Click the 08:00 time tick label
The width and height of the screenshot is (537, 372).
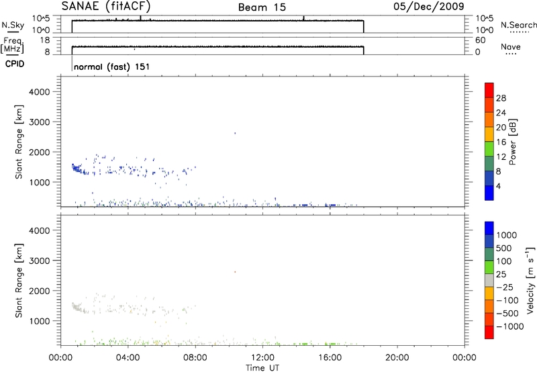pos(195,358)
